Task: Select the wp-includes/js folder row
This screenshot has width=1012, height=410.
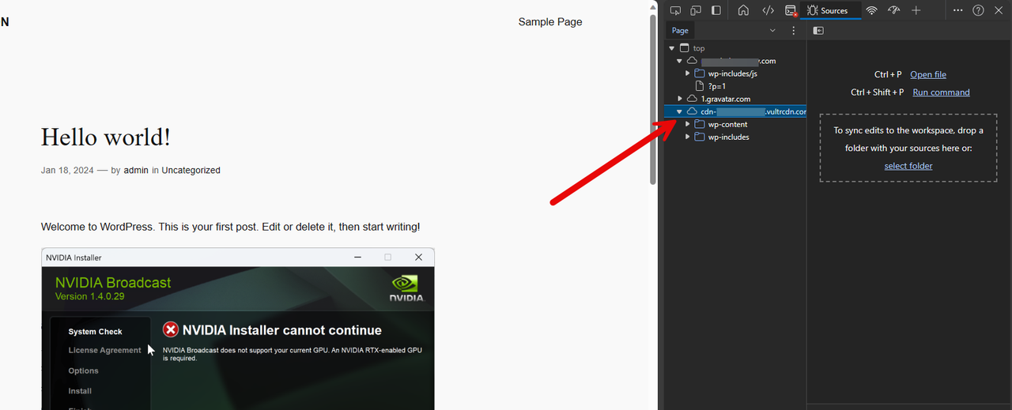Action: [x=735, y=73]
